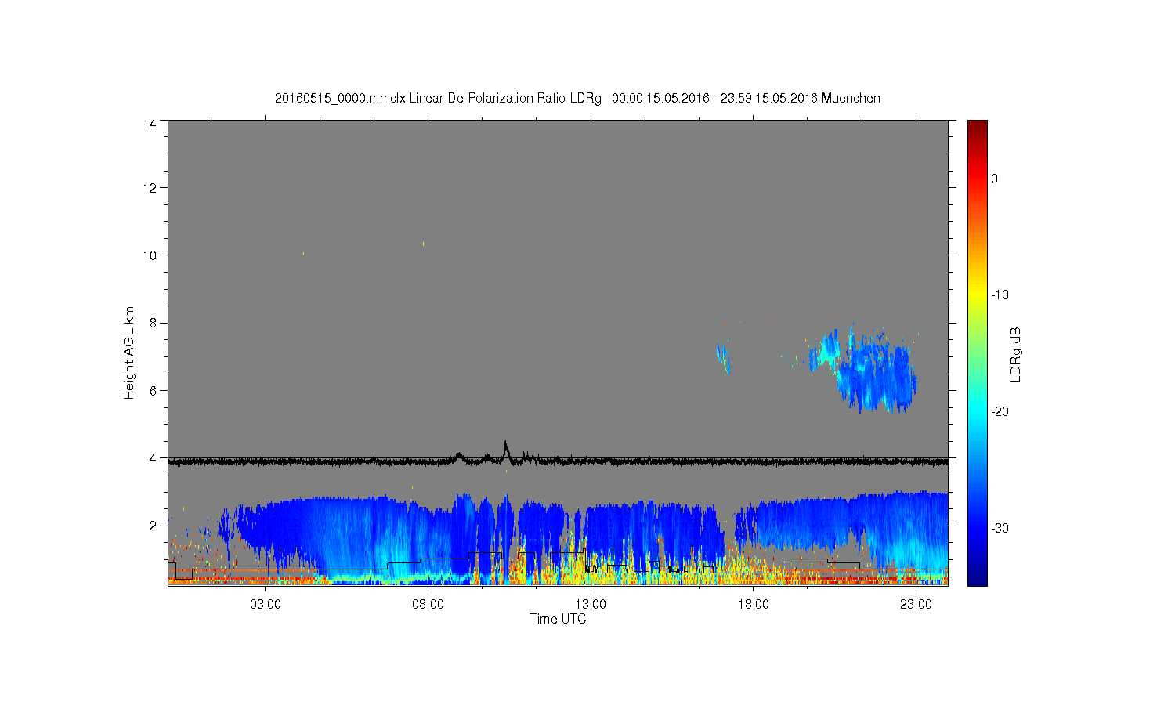
Task: Click the height tick label '2'
Action: pos(153,526)
